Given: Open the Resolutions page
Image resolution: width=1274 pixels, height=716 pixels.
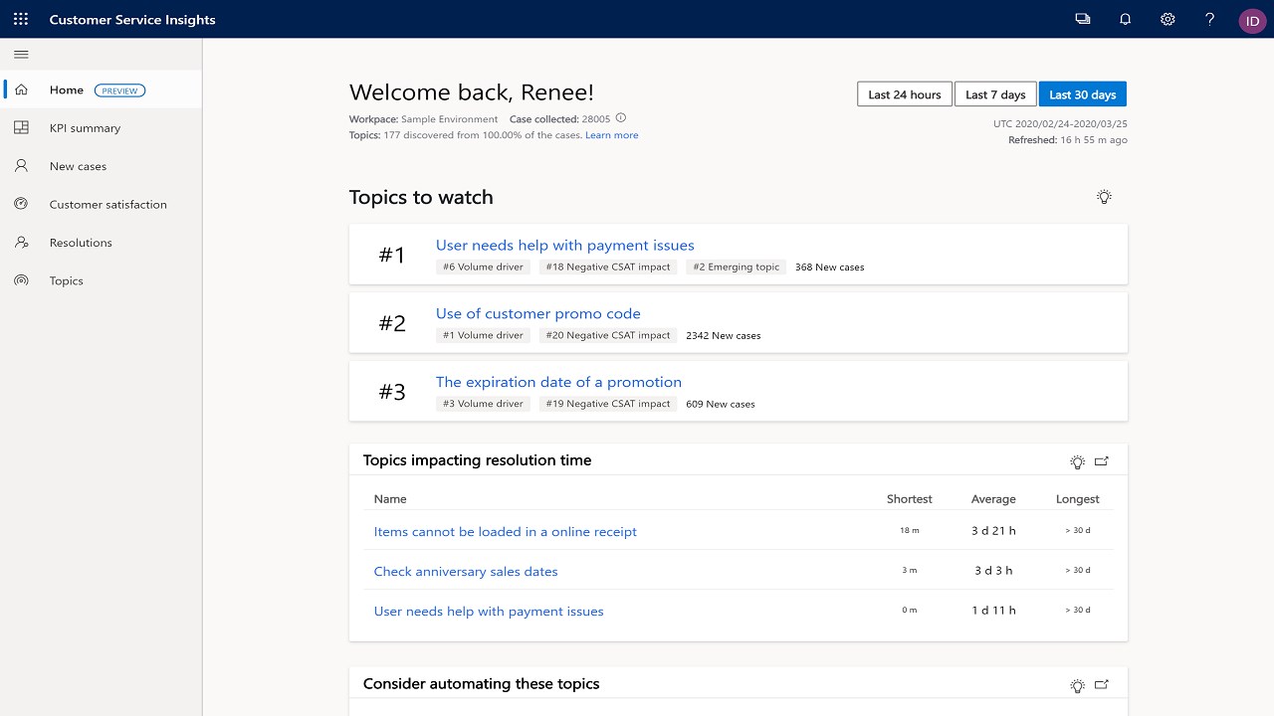Looking at the screenshot, I should [81, 243].
